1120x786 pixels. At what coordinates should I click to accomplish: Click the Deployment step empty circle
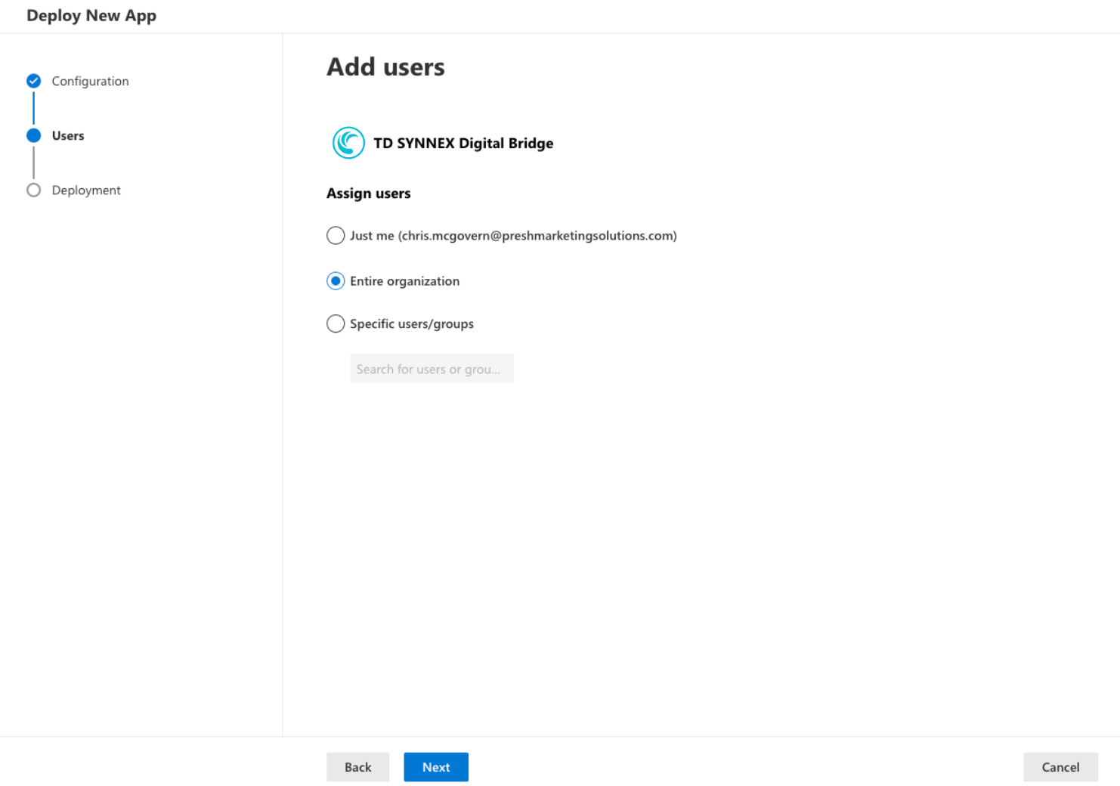click(33, 190)
